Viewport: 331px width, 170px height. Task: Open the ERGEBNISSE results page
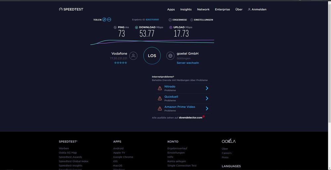tap(180, 20)
